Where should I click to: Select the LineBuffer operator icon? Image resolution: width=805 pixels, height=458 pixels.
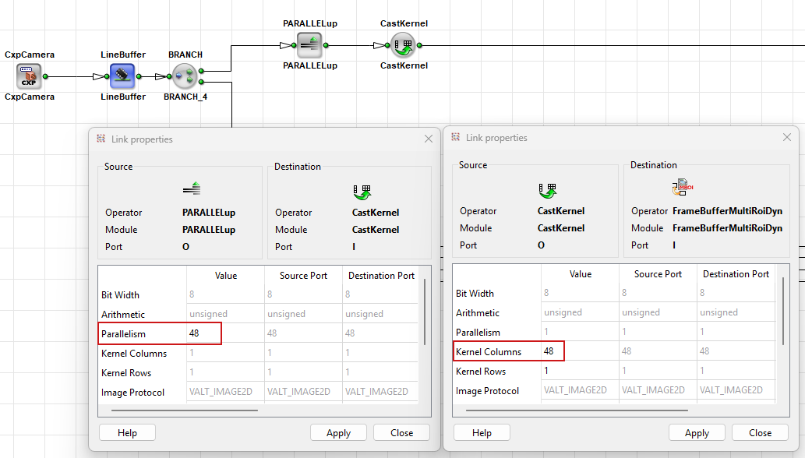click(122, 76)
